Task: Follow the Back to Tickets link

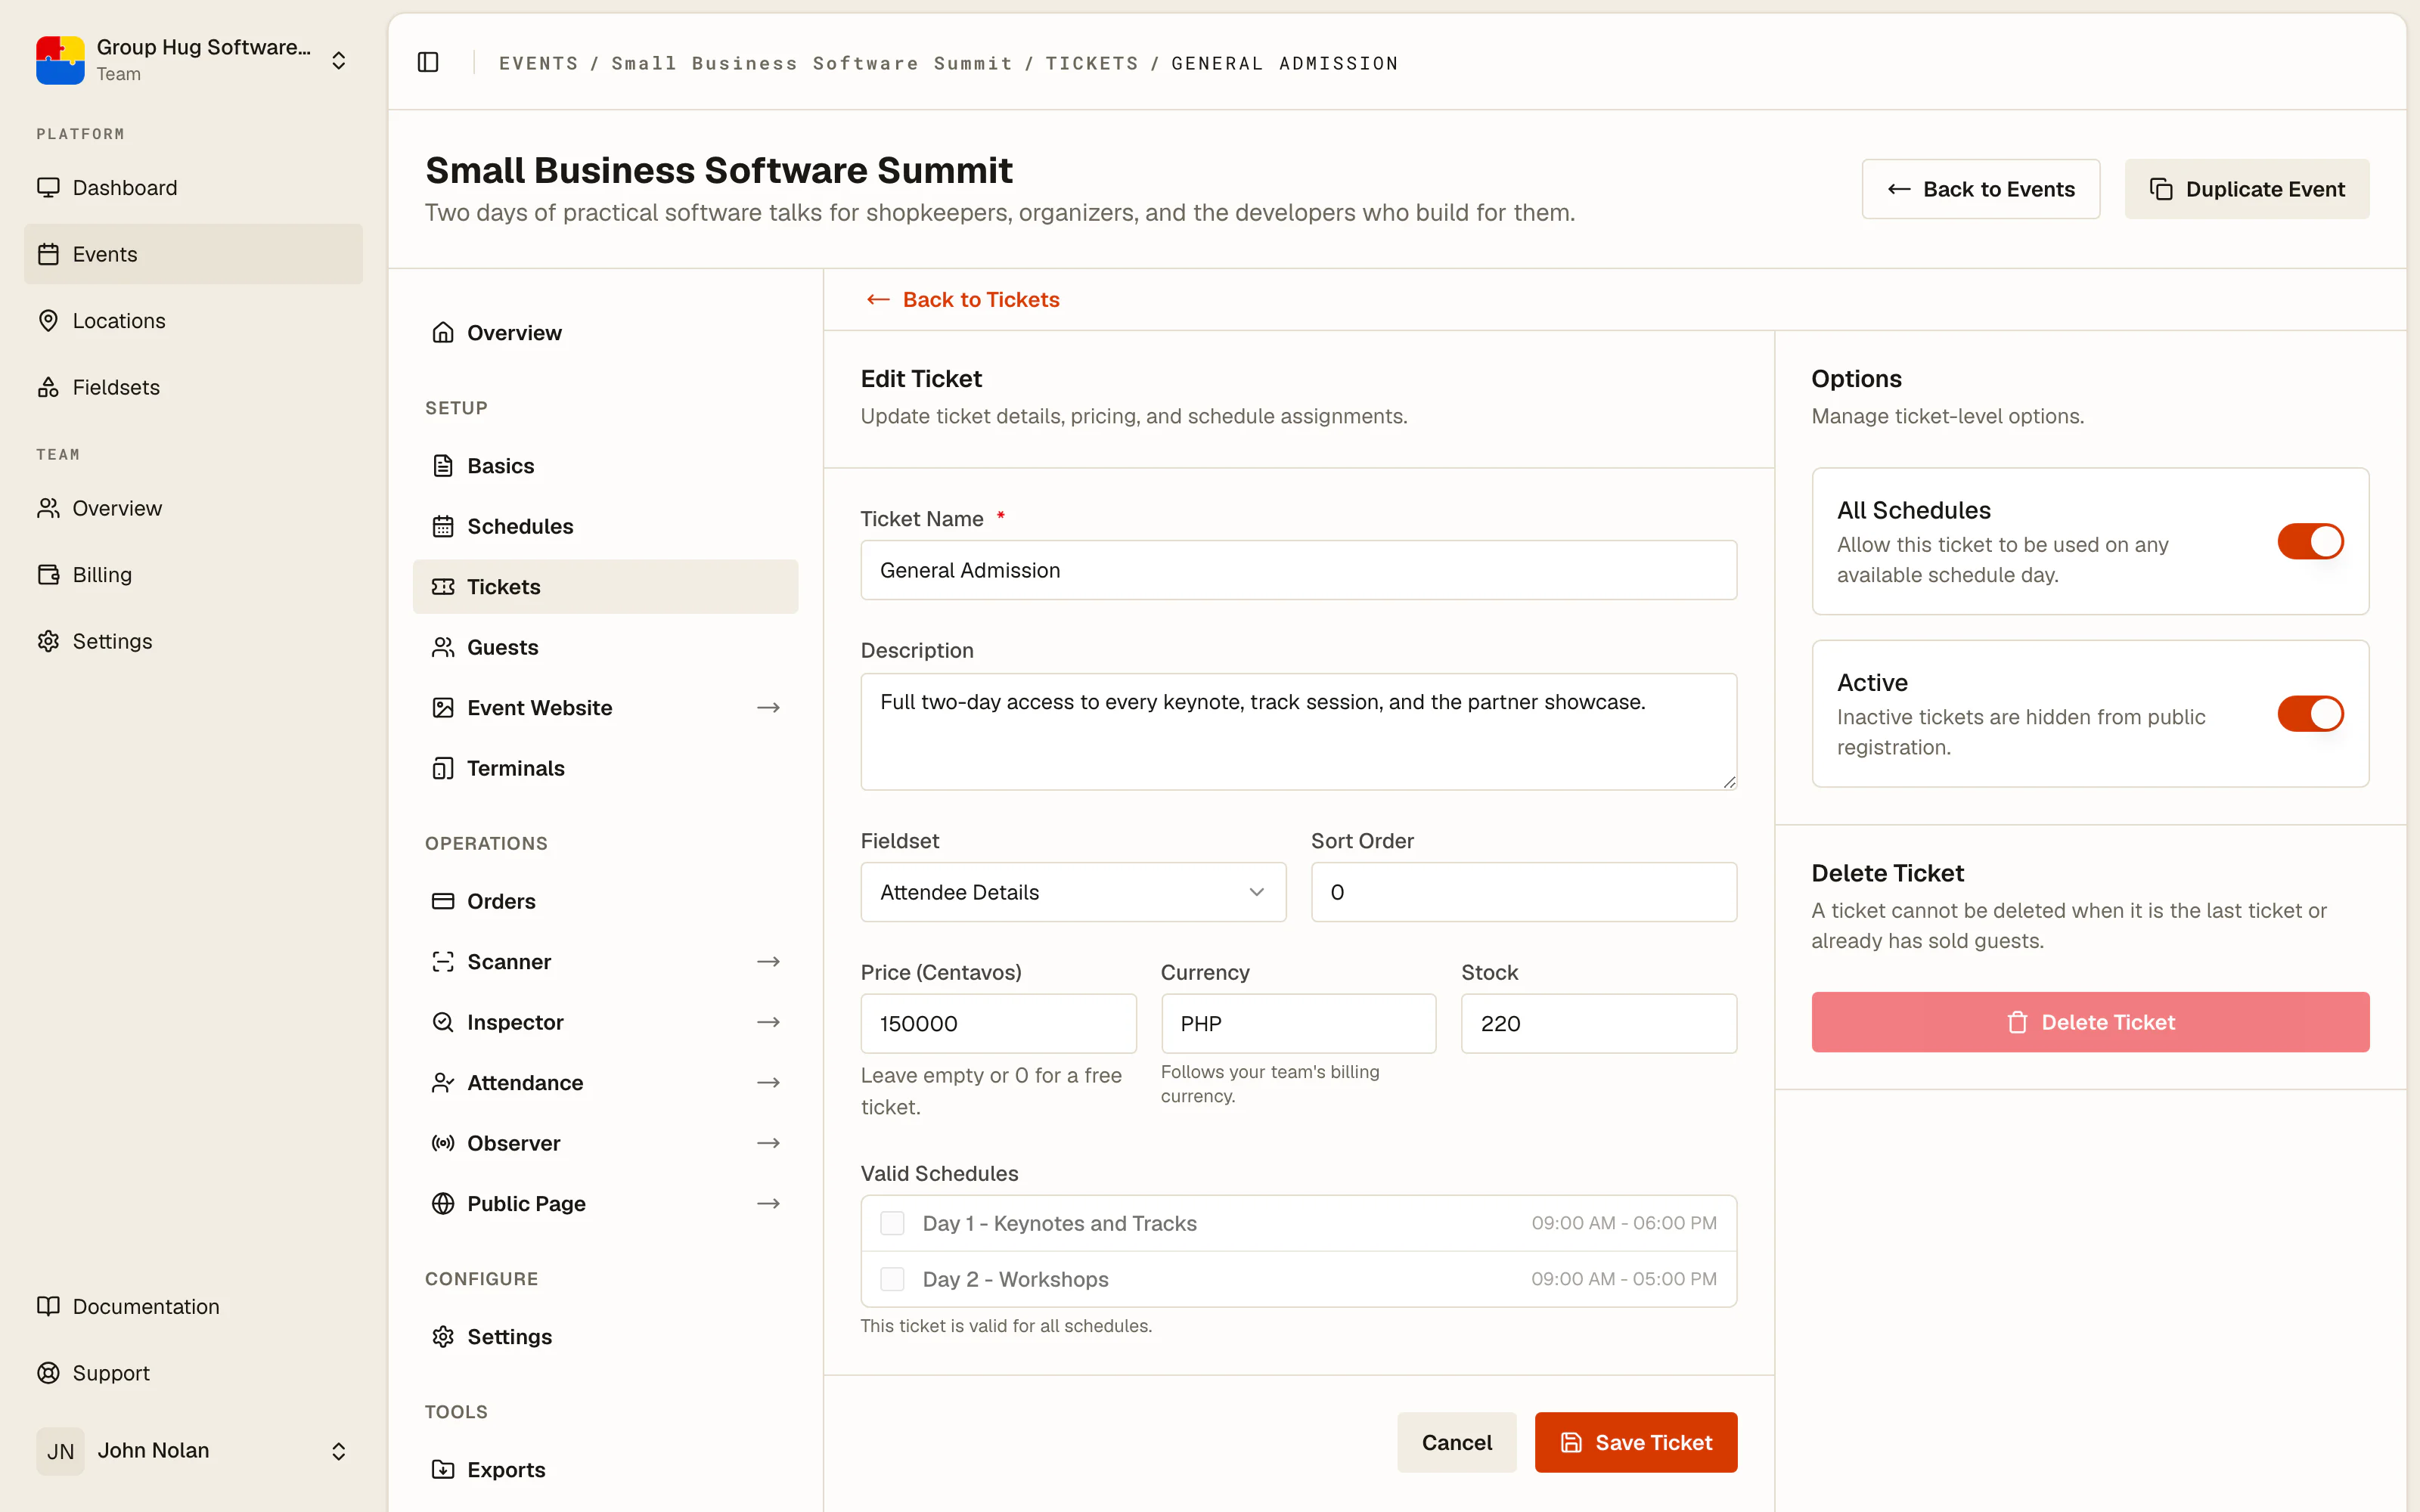Action: click(962, 299)
